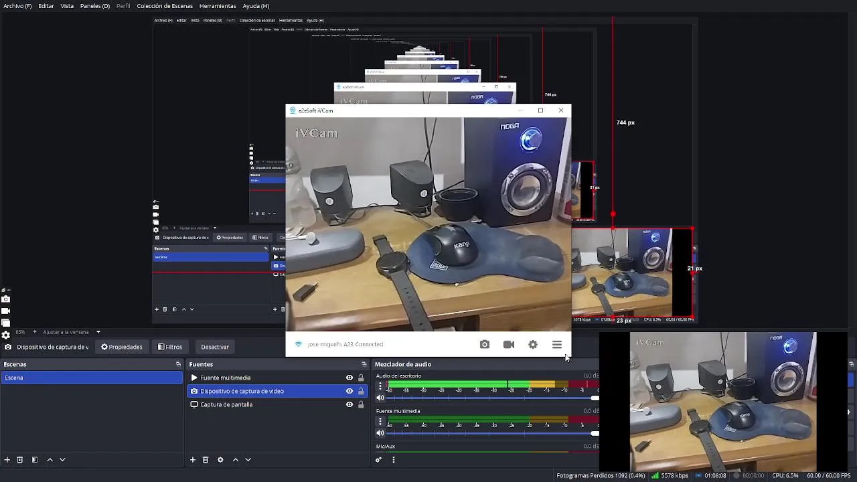Open the Paneles (D) menu
857x482 pixels.
click(95, 6)
